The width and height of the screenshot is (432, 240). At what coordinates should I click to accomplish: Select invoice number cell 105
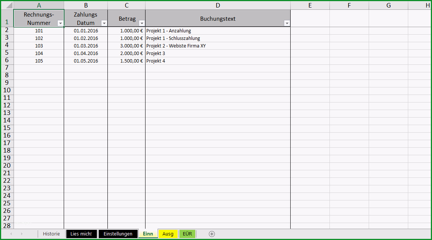pyautogui.click(x=39, y=61)
